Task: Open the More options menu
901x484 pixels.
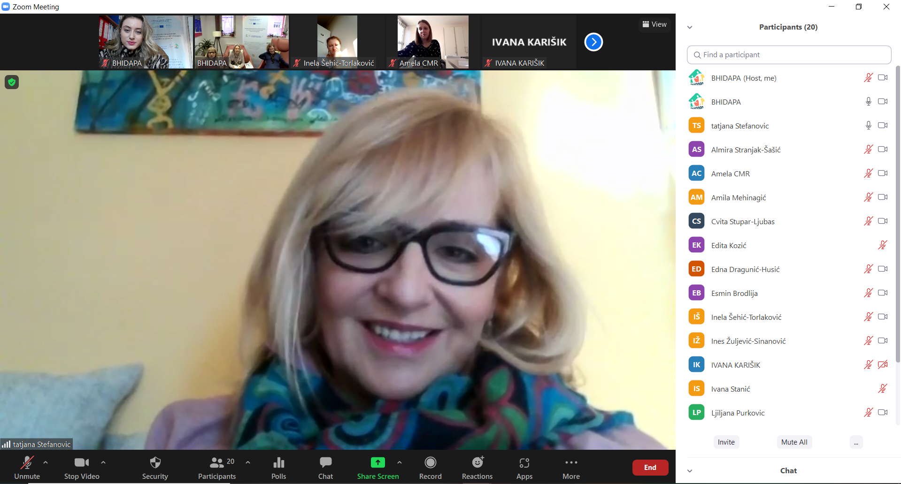Action: point(571,463)
